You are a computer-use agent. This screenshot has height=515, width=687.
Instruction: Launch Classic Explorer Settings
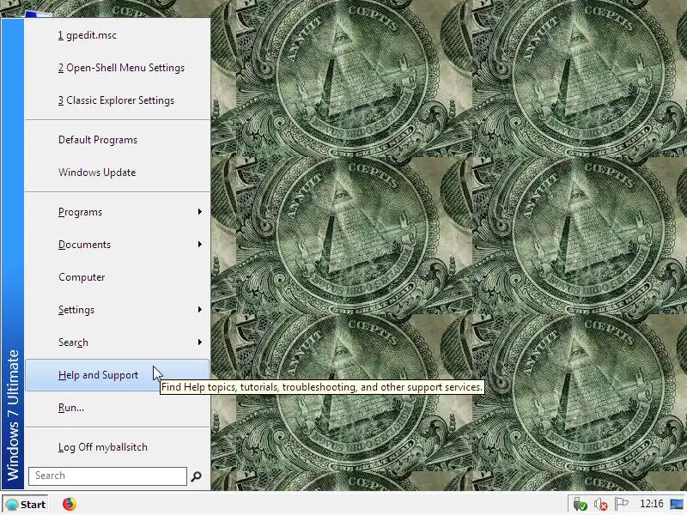coord(118,100)
